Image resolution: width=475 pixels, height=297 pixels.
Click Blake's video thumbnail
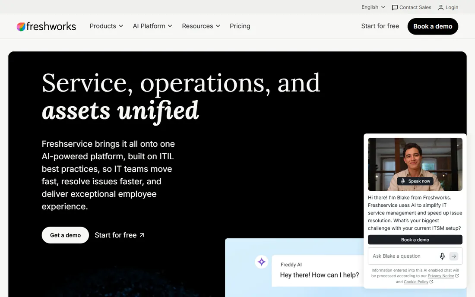pyautogui.click(x=415, y=164)
